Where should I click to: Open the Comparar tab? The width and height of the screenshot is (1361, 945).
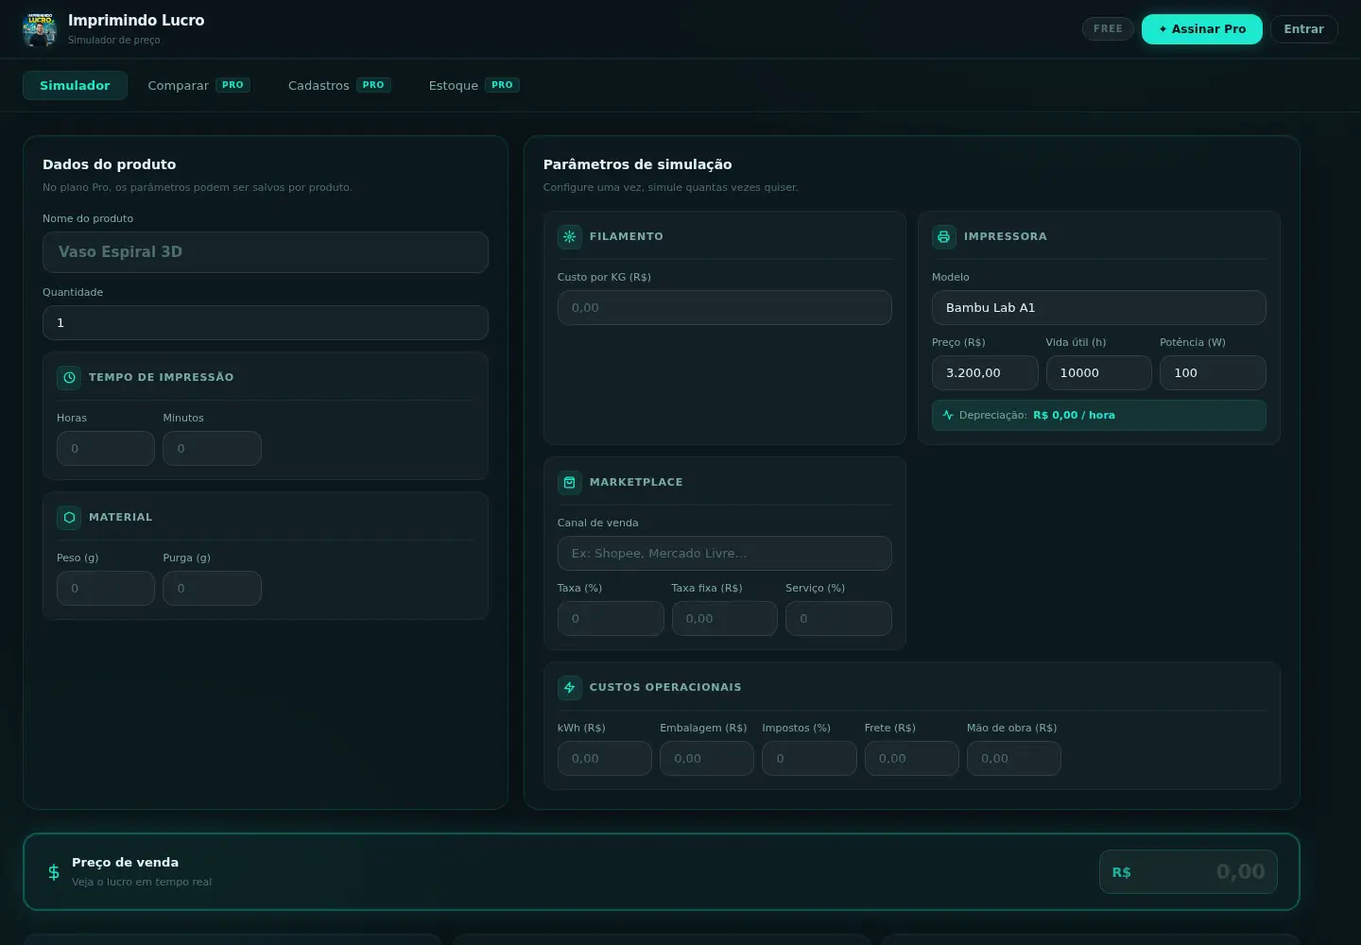click(x=198, y=85)
